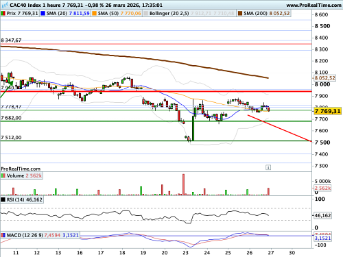Screen dimensions: 343x257
Task: Click the info icon on price chart
Action: point(268,167)
